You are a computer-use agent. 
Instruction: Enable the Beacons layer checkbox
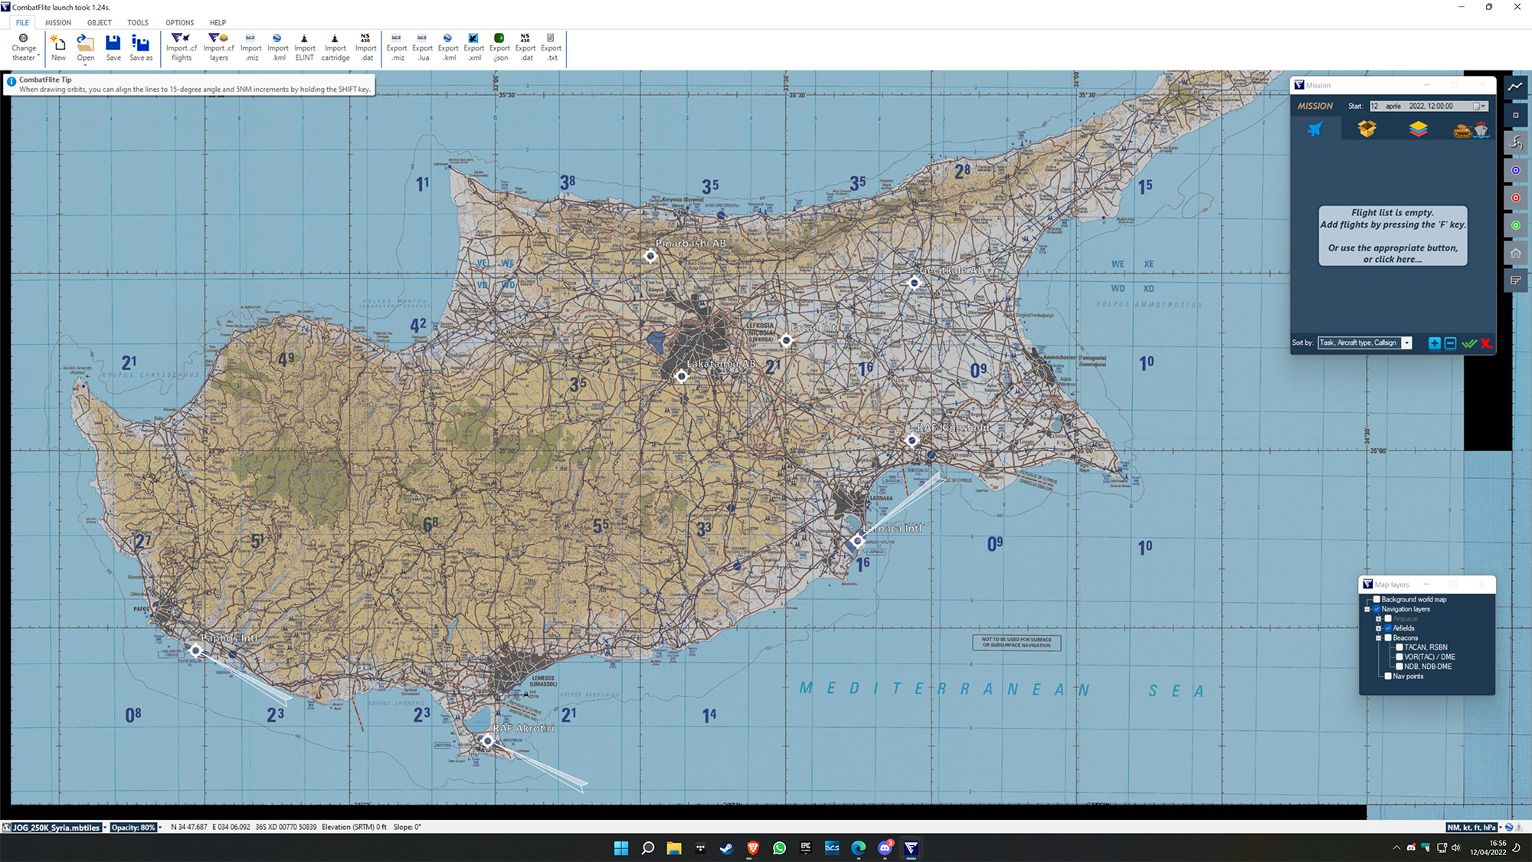1388,637
